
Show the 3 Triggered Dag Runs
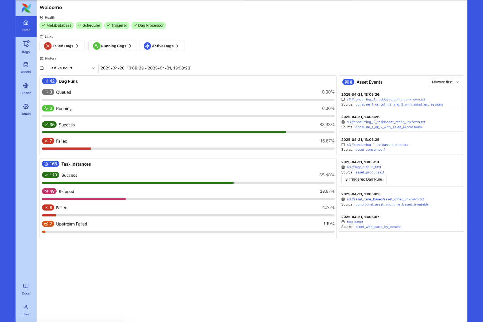(364, 179)
